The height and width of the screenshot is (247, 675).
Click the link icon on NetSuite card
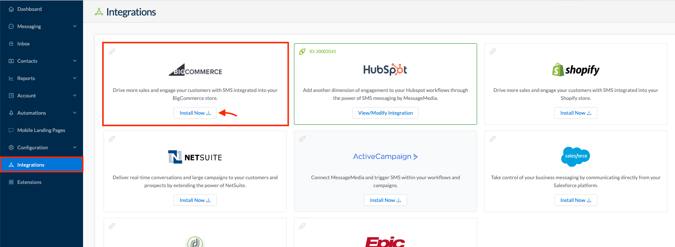[x=112, y=139]
